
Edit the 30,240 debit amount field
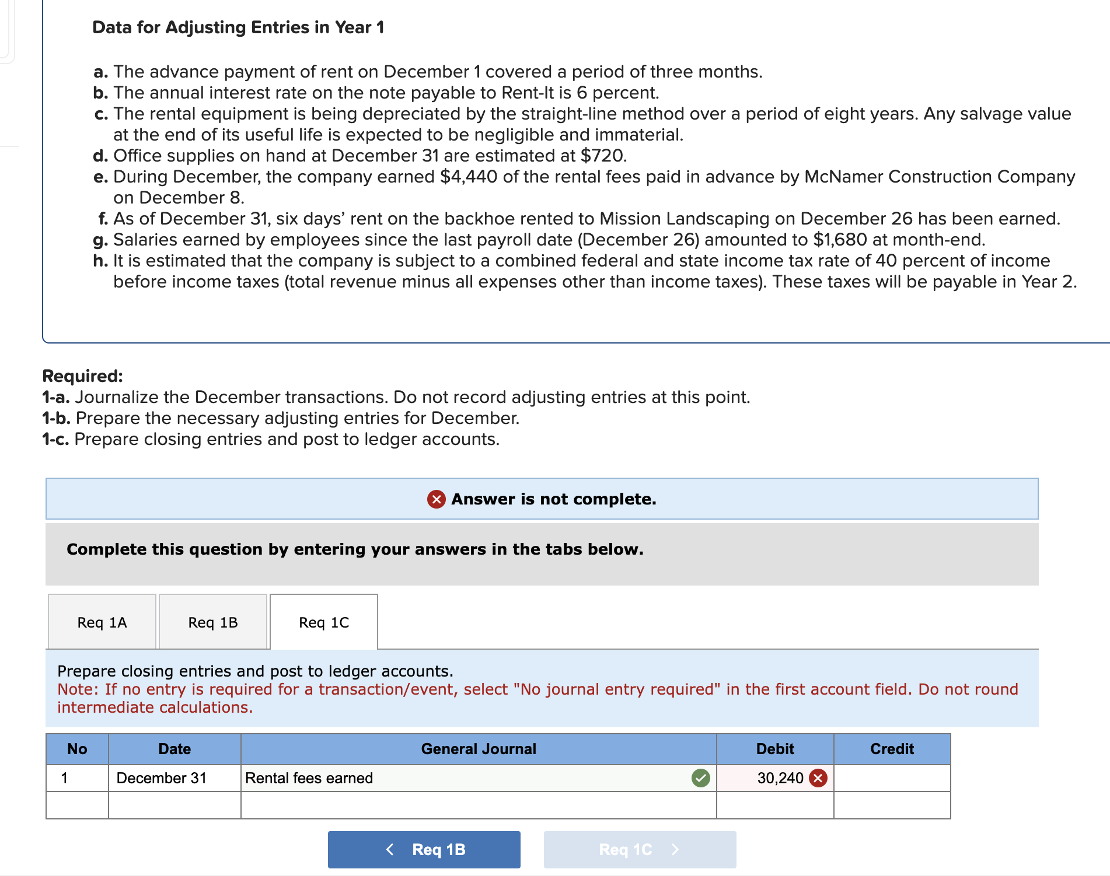click(x=775, y=778)
